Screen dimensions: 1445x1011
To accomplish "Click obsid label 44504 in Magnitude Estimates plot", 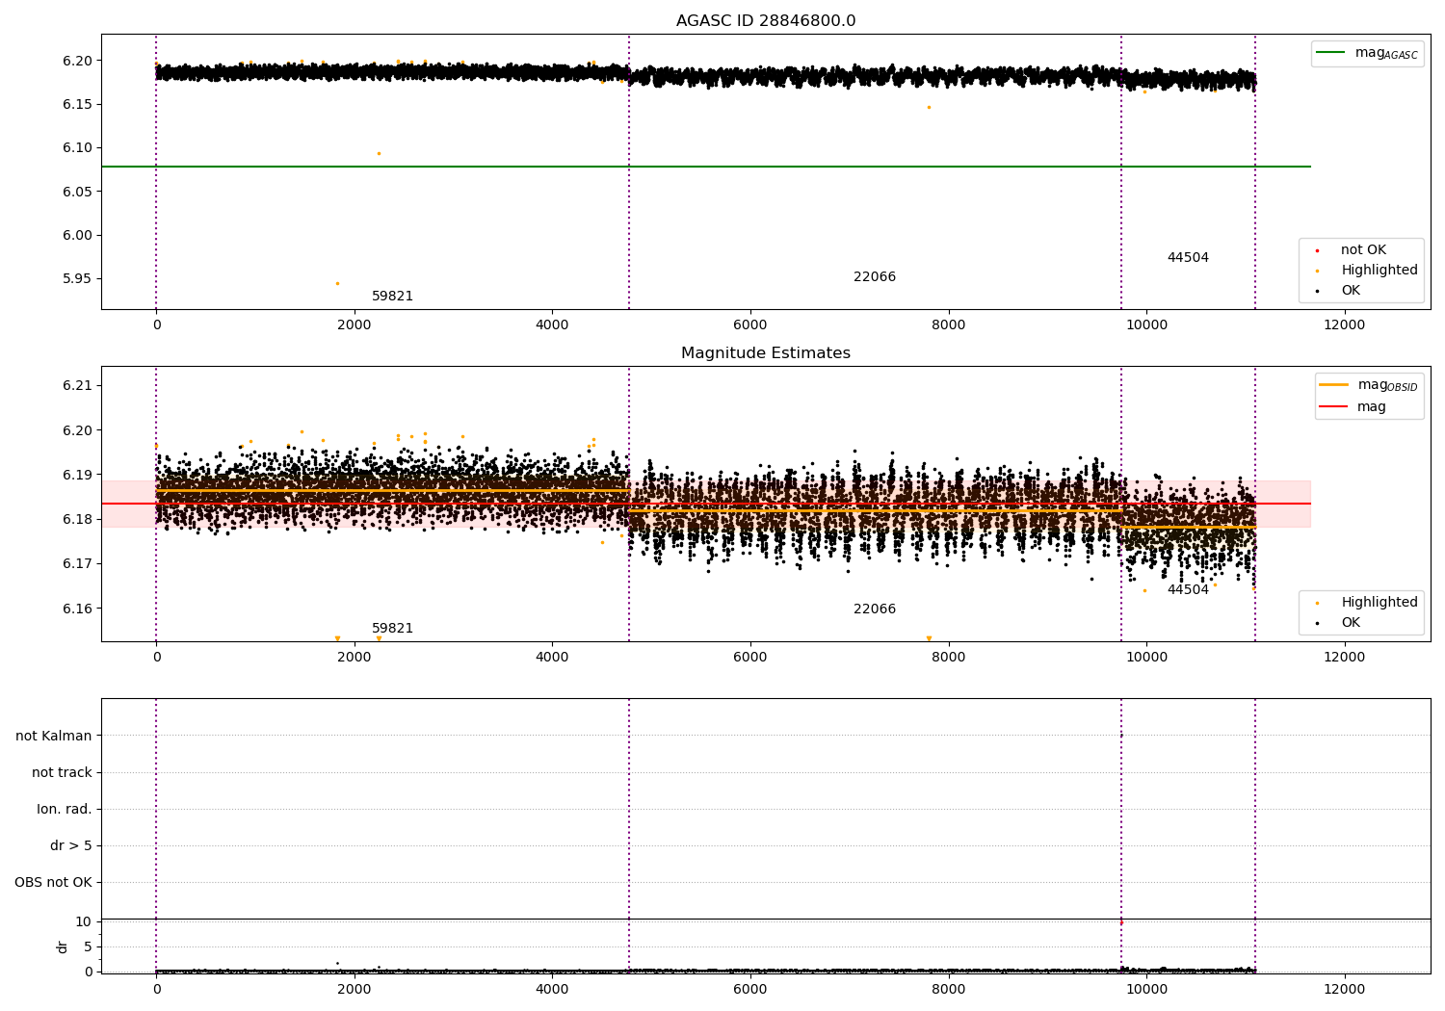I will click(x=1188, y=590).
